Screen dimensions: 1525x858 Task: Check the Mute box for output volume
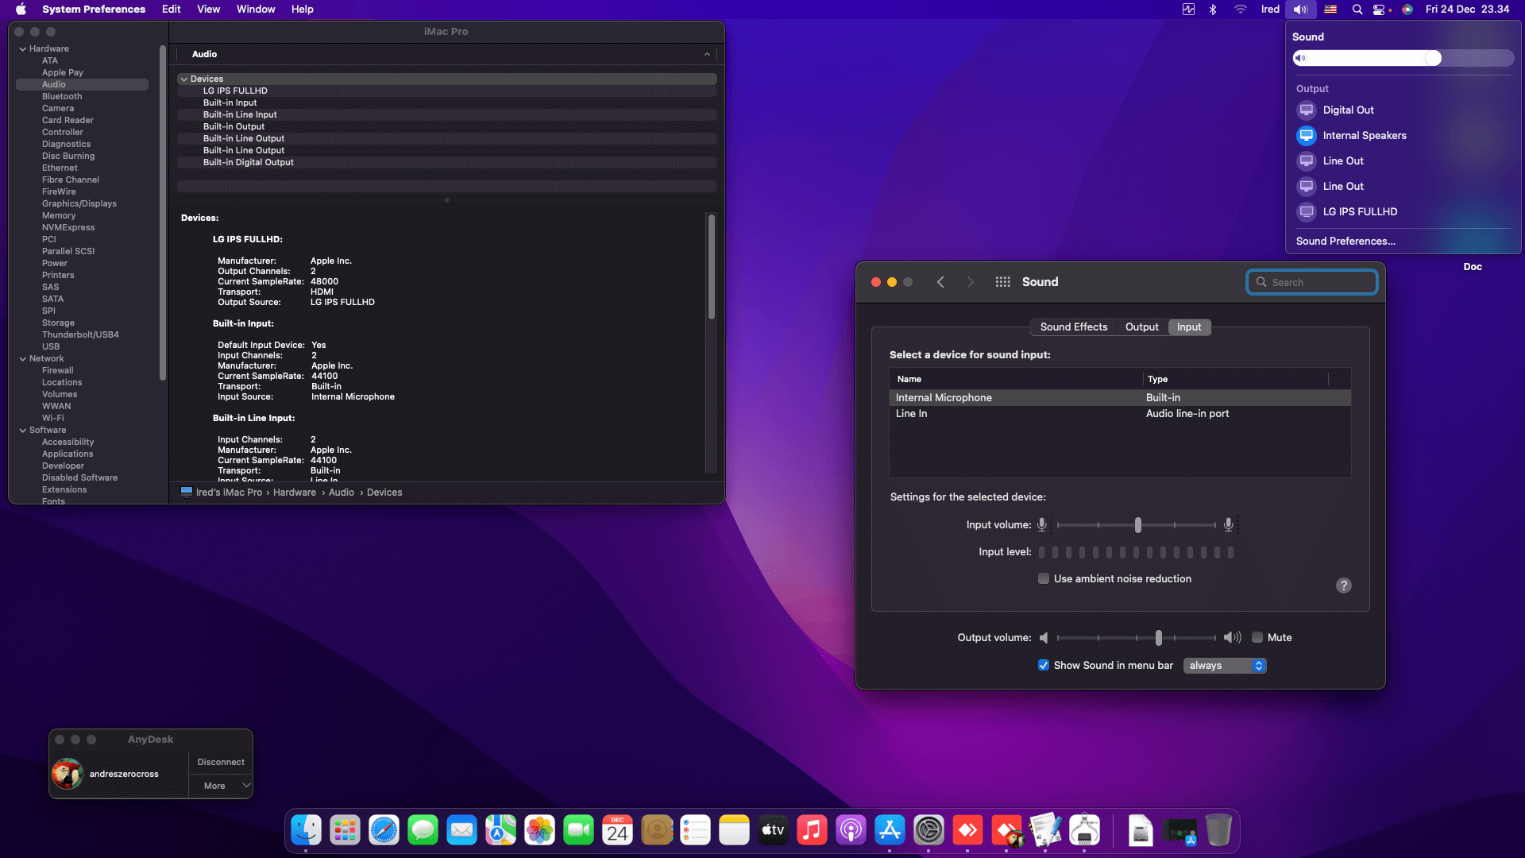coord(1257,638)
